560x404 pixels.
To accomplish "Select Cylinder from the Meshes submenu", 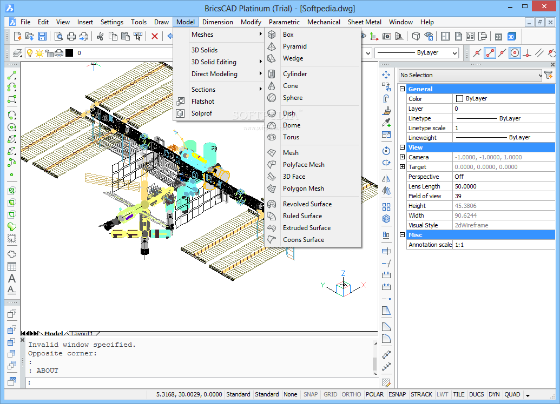I will point(313,74).
